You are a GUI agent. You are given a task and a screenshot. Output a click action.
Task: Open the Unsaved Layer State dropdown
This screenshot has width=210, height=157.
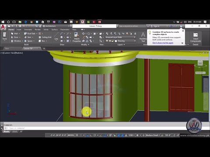coord(120,37)
